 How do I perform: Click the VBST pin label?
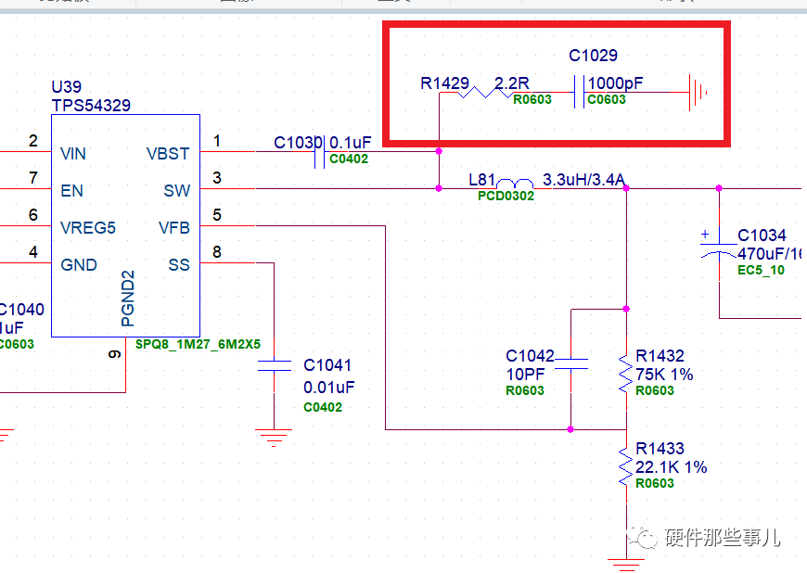point(168,154)
